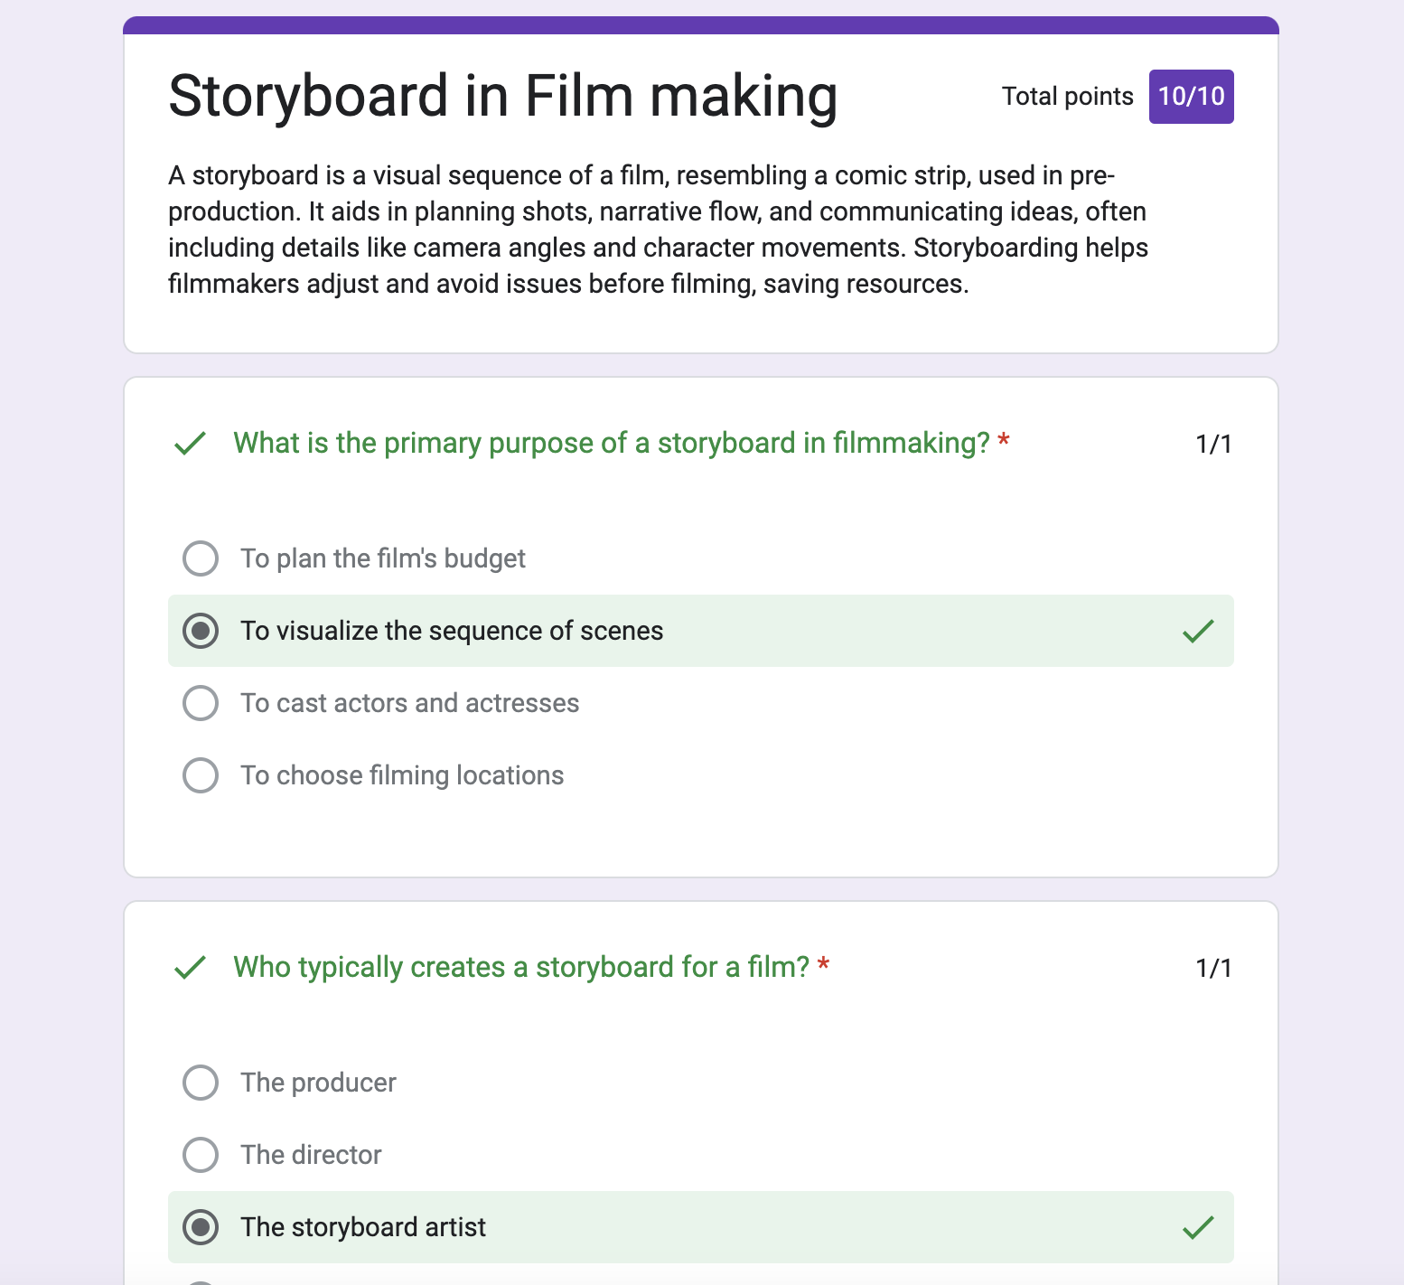Viewport: 1404px width, 1285px height.
Task: Choose "To cast actors and actresses" option
Action: 201,703
